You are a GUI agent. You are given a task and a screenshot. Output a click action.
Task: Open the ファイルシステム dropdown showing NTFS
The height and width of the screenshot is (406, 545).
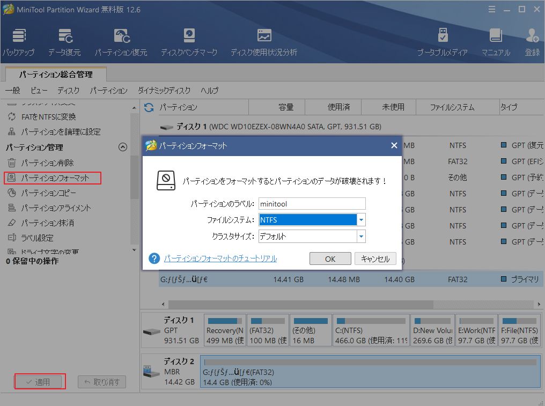(x=361, y=219)
